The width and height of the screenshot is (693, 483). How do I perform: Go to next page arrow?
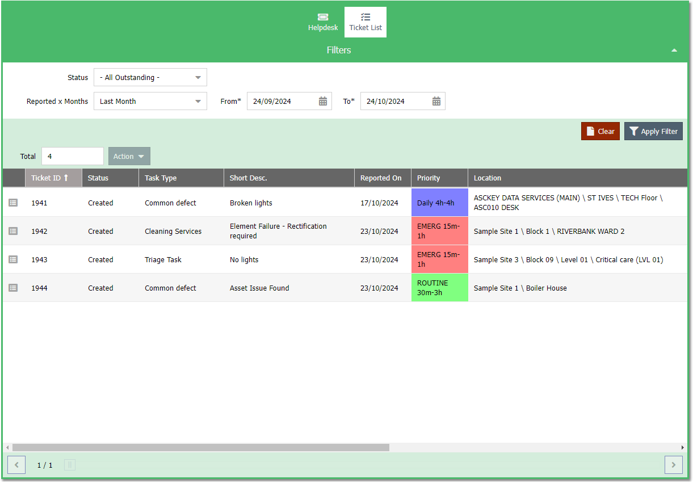tap(673, 465)
